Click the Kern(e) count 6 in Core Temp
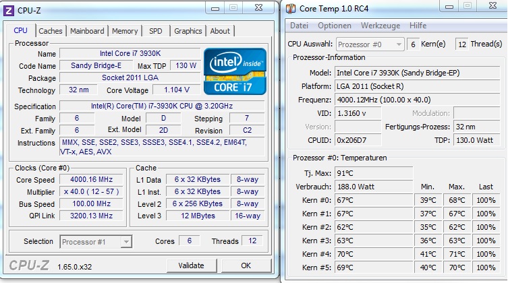Viewport: 508px width, 283px height. pyautogui.click(x=413, y=44)
